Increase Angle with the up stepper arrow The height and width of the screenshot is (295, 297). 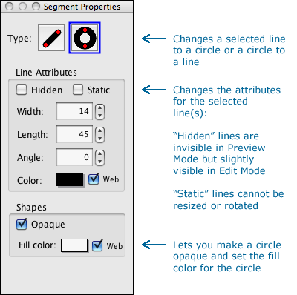point(99,154)
